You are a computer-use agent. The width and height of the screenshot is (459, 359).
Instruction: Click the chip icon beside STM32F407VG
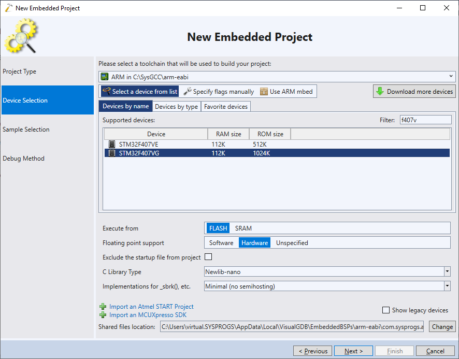(x=112, y=153)
